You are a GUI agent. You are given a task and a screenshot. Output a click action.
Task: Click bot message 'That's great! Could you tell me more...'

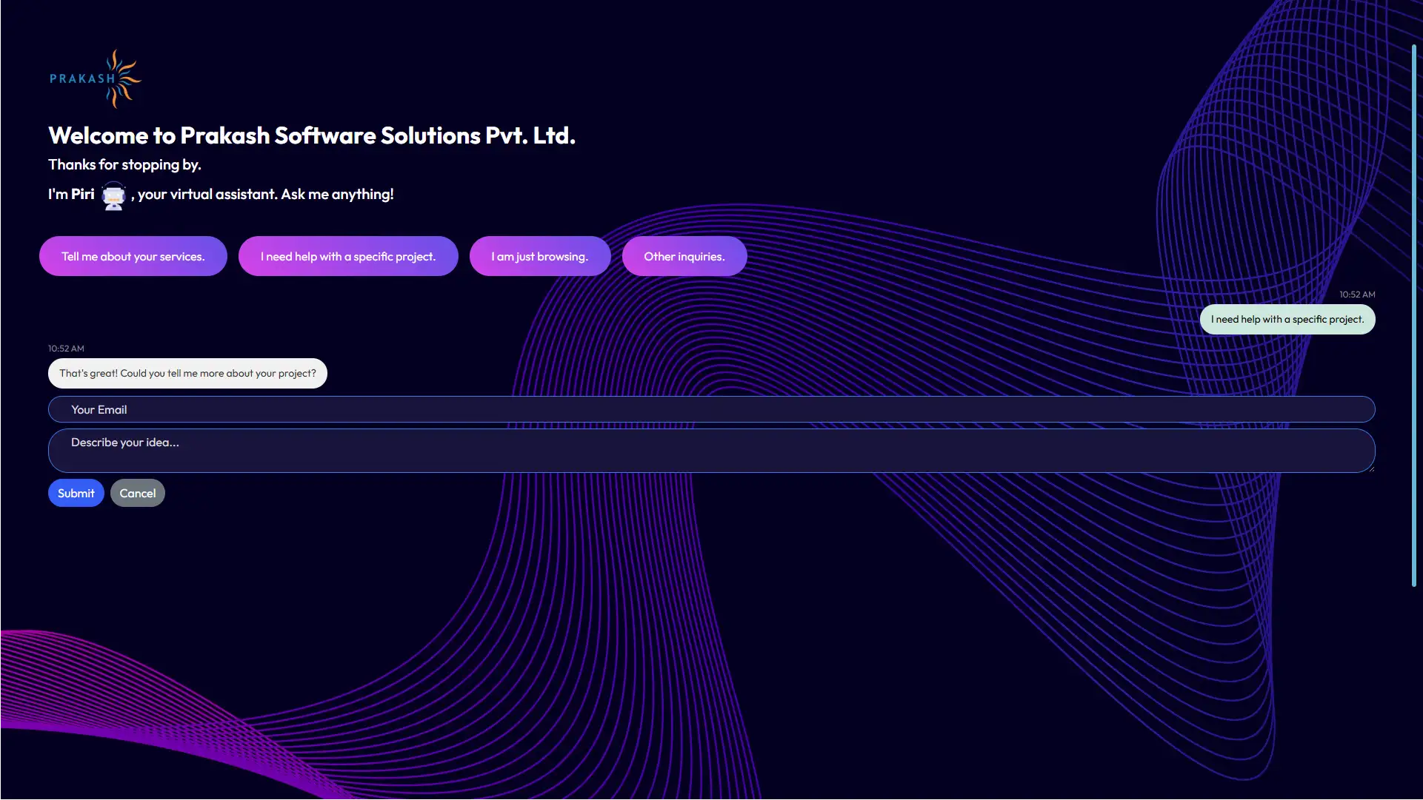click(187, 373)
